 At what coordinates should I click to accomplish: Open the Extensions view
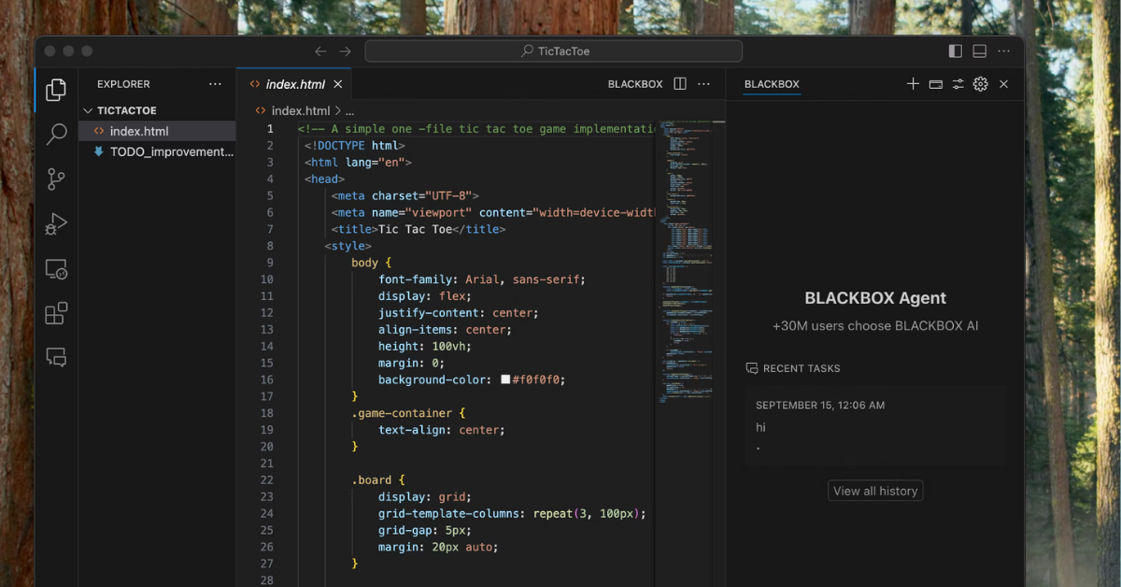(56, 313)
